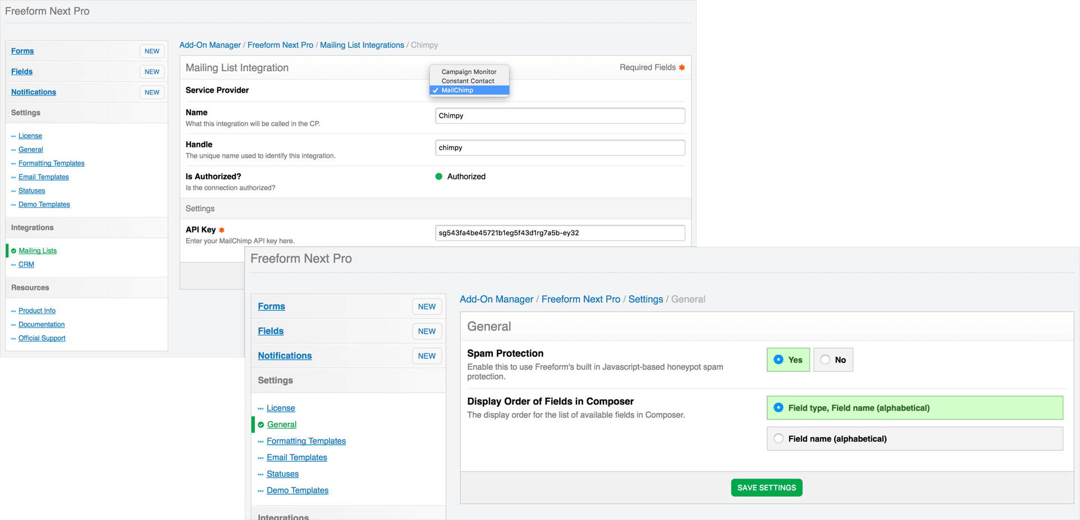Image resolution: width=1080 pixels, height=520 pixels.
Task: Open Formatting Templates in front window sidebar
Action: tap(306, 441)
